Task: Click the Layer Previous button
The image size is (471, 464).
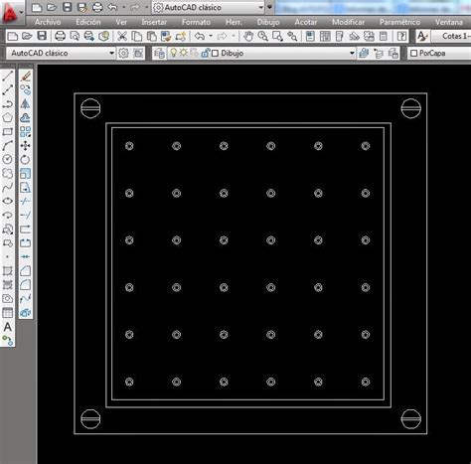Action: point(379,53)
